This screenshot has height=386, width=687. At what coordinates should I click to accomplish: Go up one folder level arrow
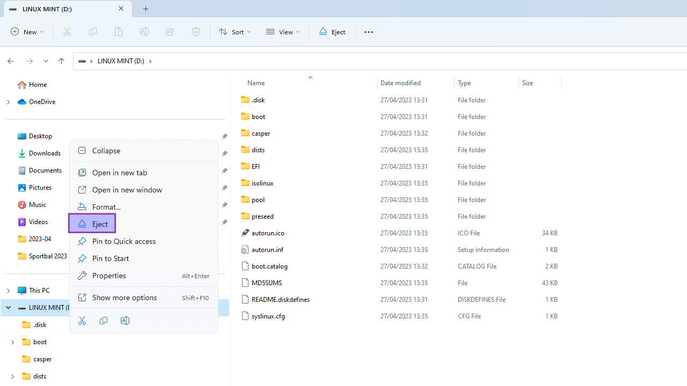pyautogui.click(x=61, y=61)
